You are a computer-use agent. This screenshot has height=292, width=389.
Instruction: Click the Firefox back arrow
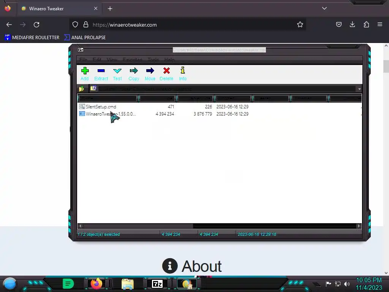coord(9,25)
